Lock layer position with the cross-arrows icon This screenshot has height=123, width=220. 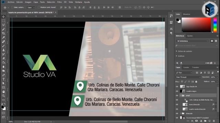click(189, 82)
